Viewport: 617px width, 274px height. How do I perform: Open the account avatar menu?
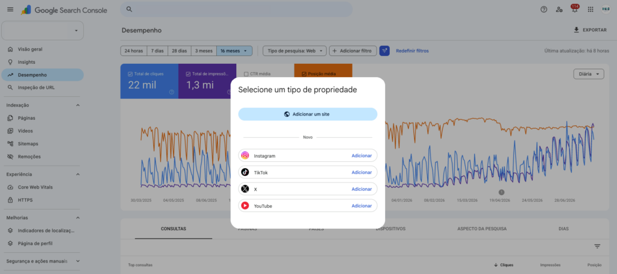click(x=606, y=10)
